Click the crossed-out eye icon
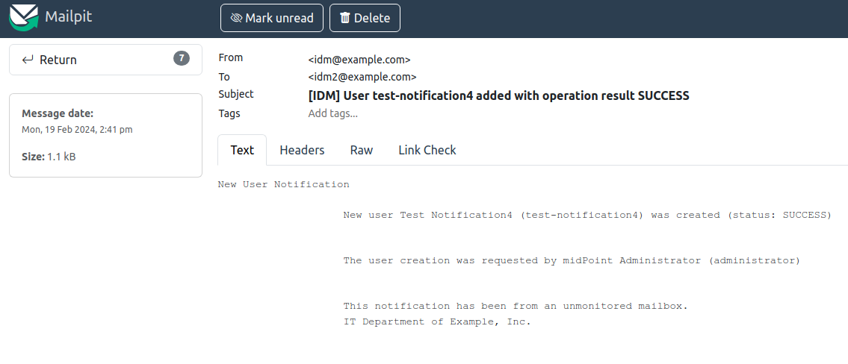848x364 pixels. (236, 19)
